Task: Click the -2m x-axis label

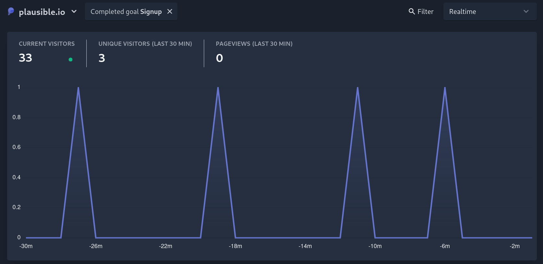Action: point(514,246)
